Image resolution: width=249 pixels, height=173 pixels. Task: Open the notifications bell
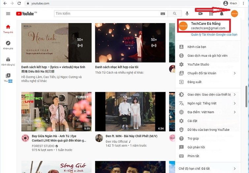coord(222,14)
